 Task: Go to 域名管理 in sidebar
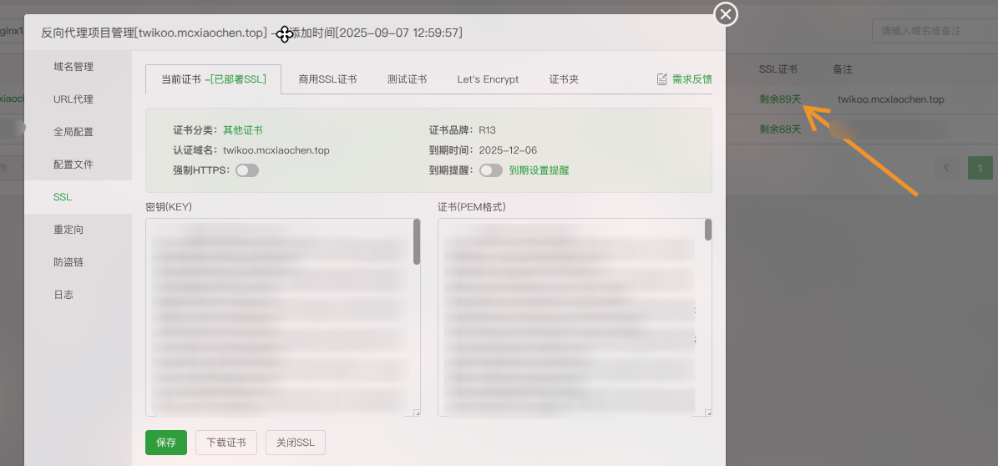[x=73, y=67]
